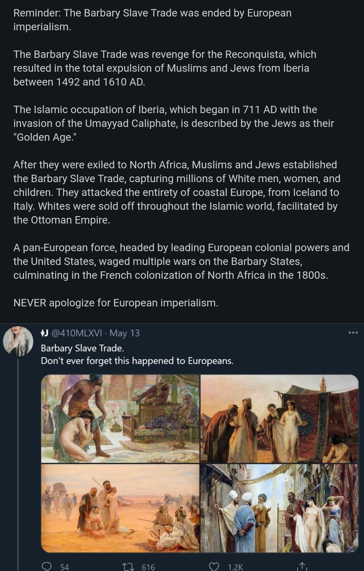364x571 pixels.
Task: Click the reply speech bubble icon
Action: click(46, 567)
